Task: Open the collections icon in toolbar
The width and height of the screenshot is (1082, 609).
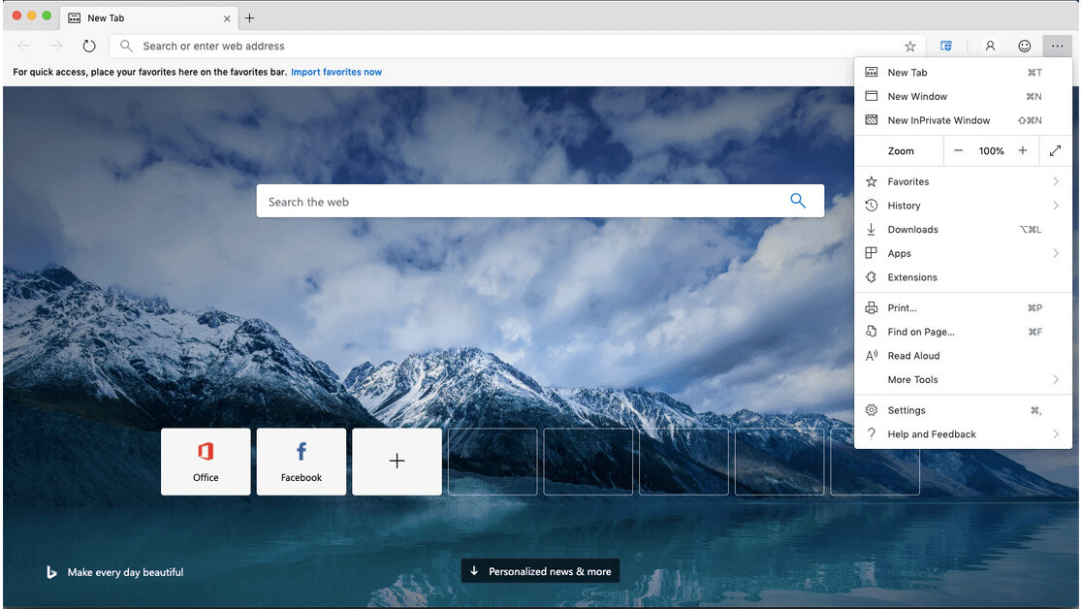Action: click(x=946, y=46)
